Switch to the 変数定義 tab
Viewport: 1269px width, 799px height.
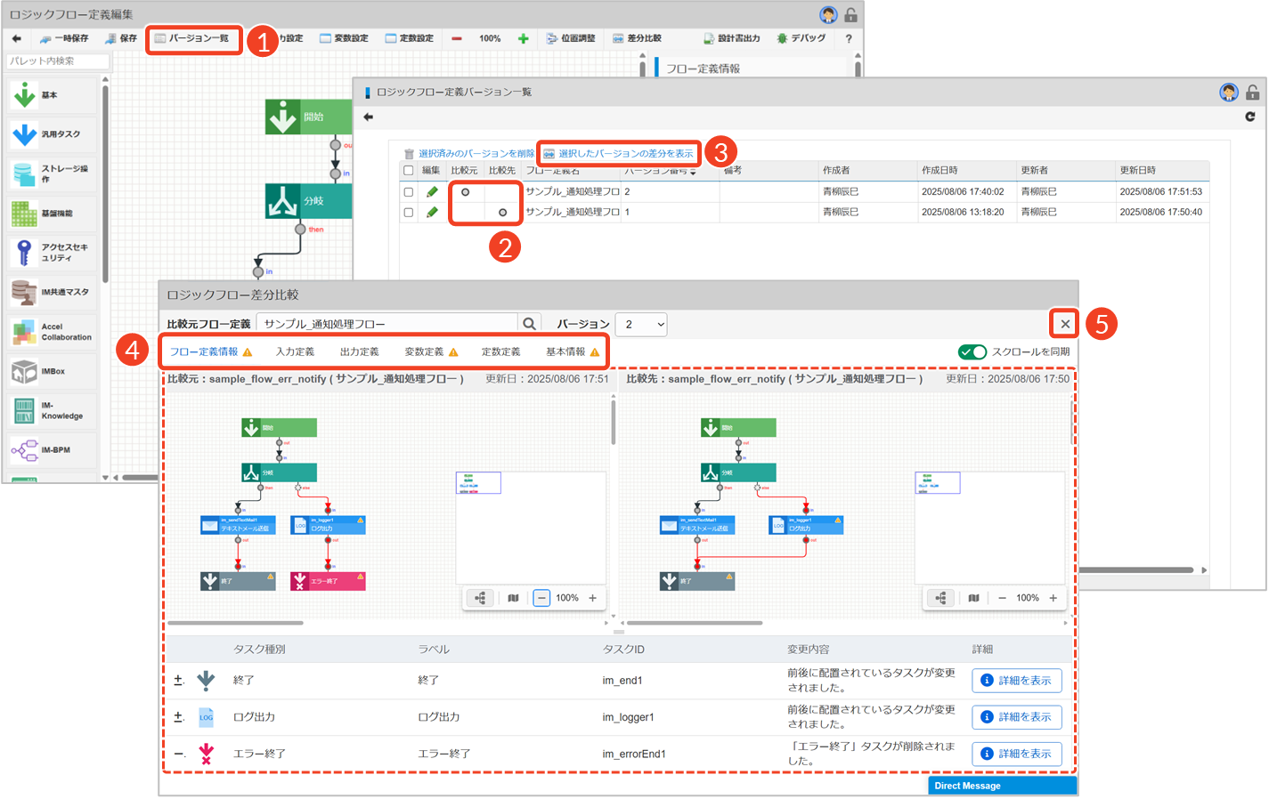point(424,351)
